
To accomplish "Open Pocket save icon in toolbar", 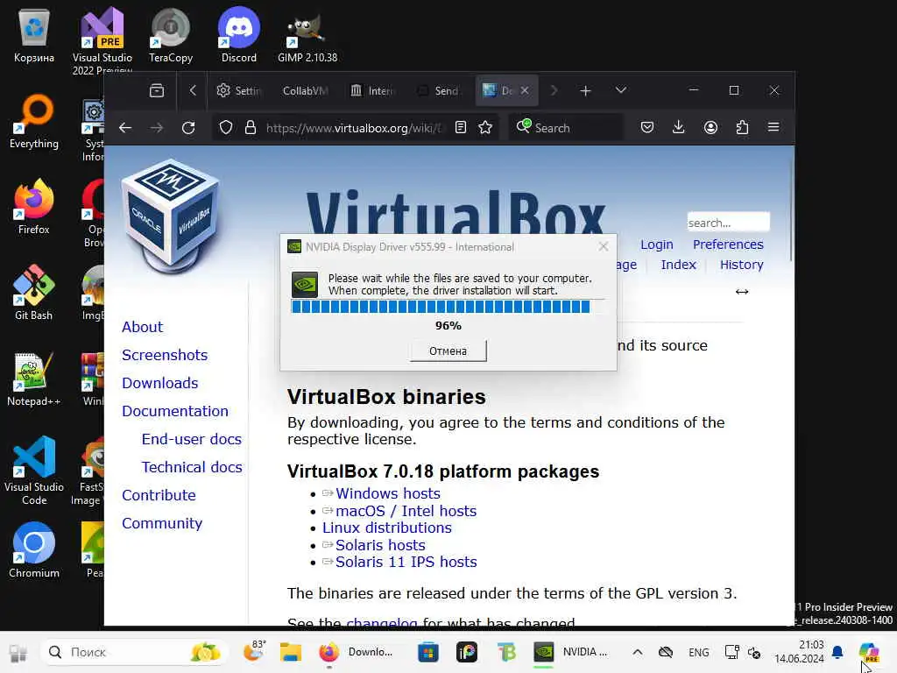I will (647, 127).
